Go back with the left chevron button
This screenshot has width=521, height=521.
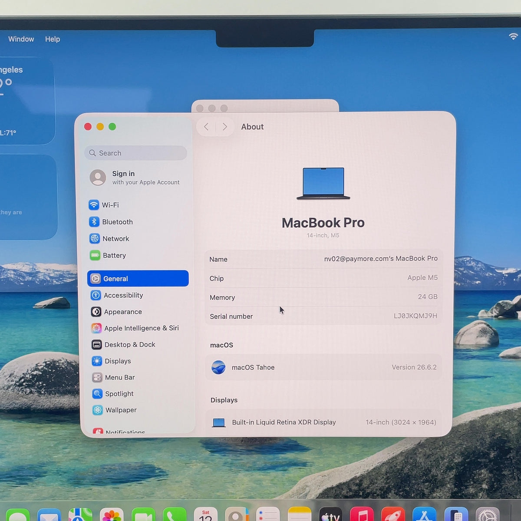206,127
